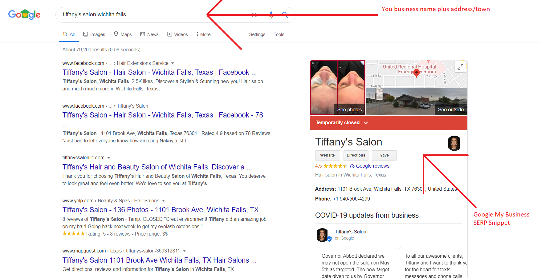Expand the Temporarily closed status chevron

(366, 122)
